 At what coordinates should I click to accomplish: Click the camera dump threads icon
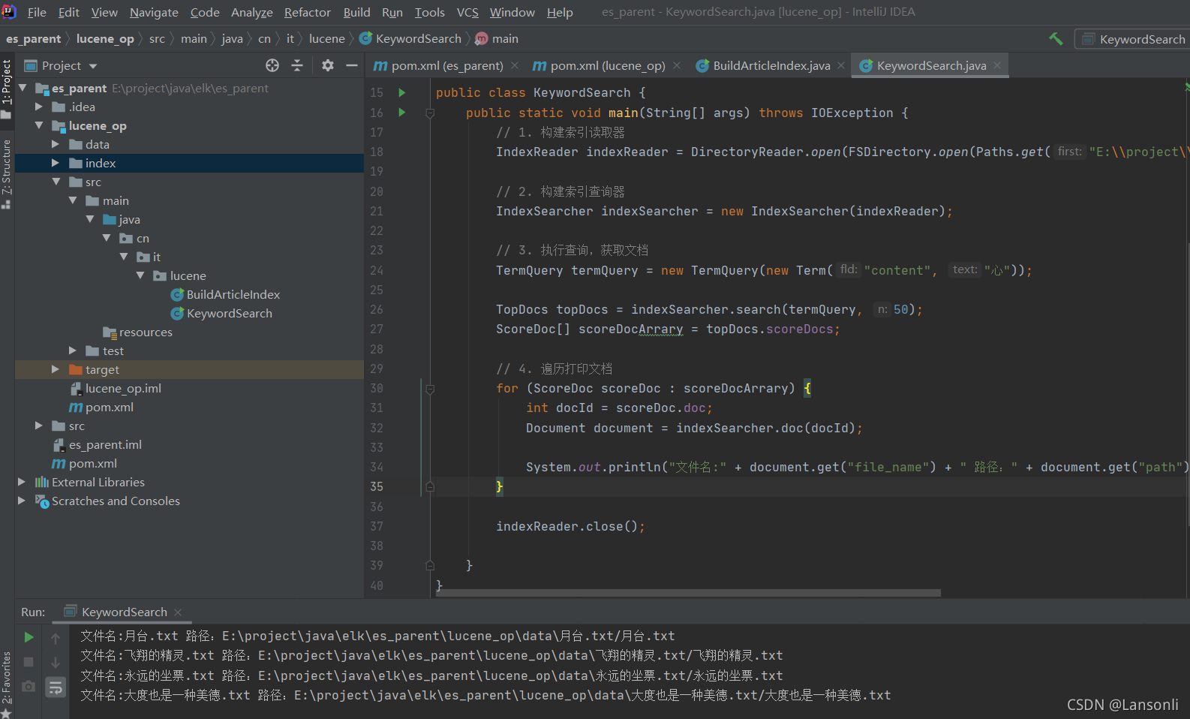coord(29,686)
